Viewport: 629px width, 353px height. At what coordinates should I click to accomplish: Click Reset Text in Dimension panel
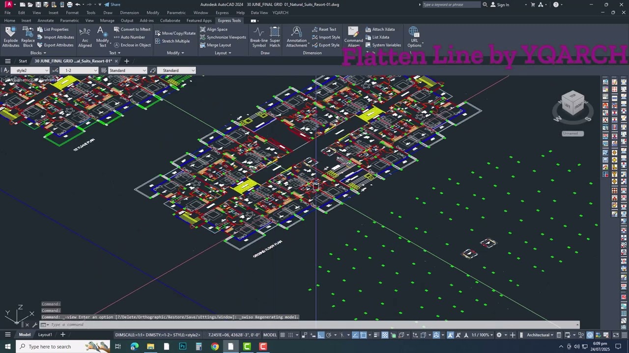click(324, 29)
